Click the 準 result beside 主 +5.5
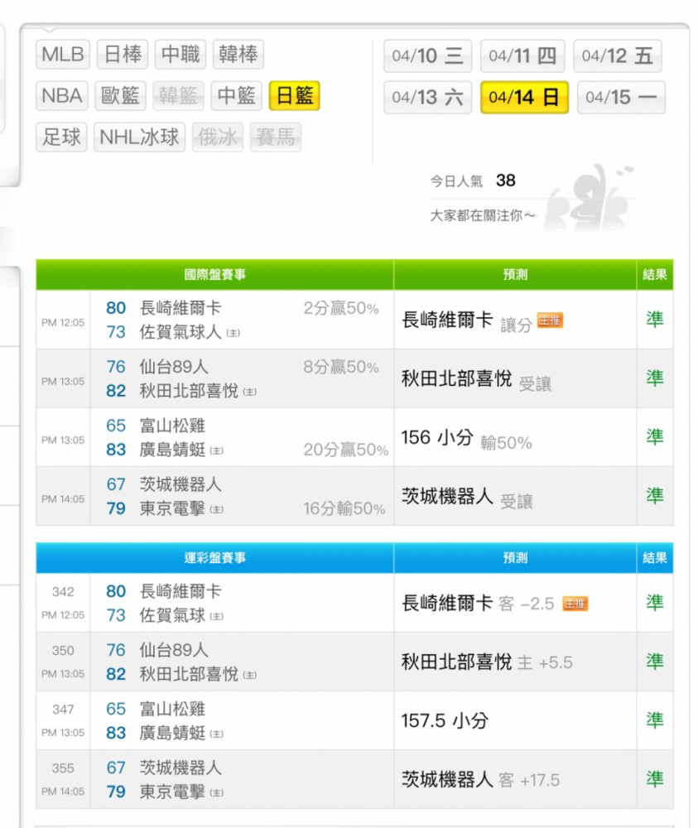Screen dimensions: 698x828 pyautogui.click(x=655, y=662)
